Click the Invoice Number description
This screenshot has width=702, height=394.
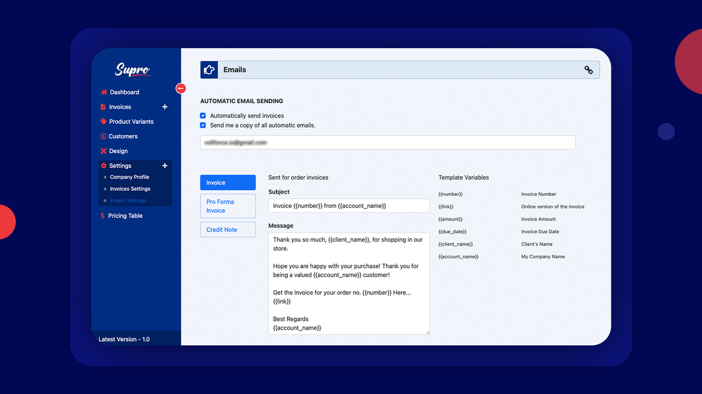click(539, 194)
